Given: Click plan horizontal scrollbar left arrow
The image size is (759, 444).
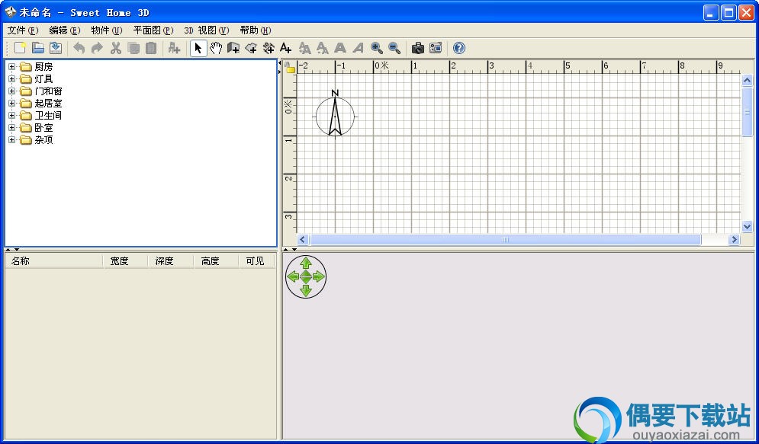Looking at the screenshot, I should click(x=303, y=239).
